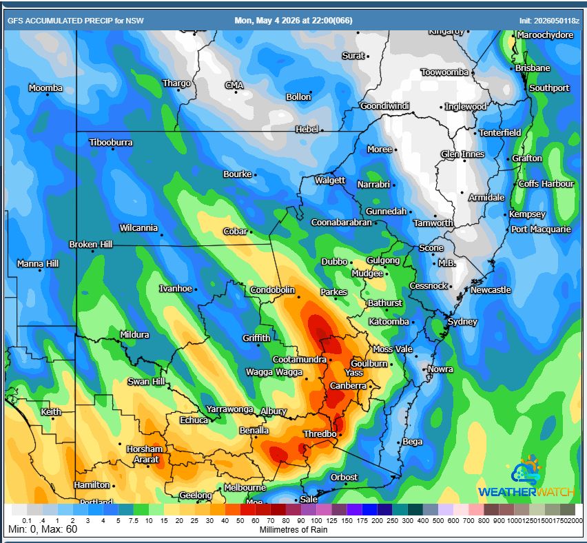This screenshot has height=543, width=587.
Task: Click the Broken Hill label
Action: (x=90, y=245)
